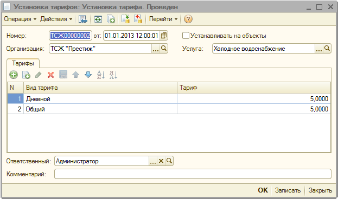The image size is (338, 199).
Task: Click the unpost document icon
Action: (x=138, y=19)
